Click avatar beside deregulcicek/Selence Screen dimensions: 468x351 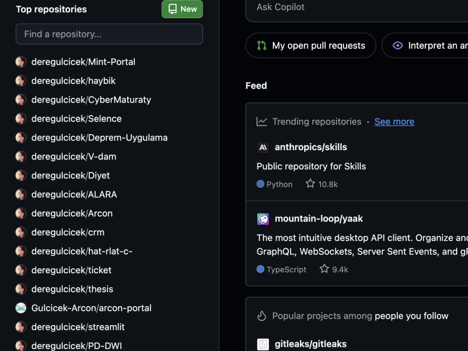[x=21, y=119]
